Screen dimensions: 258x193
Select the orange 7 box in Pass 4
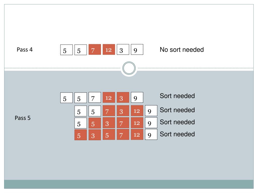click(95, 50)
